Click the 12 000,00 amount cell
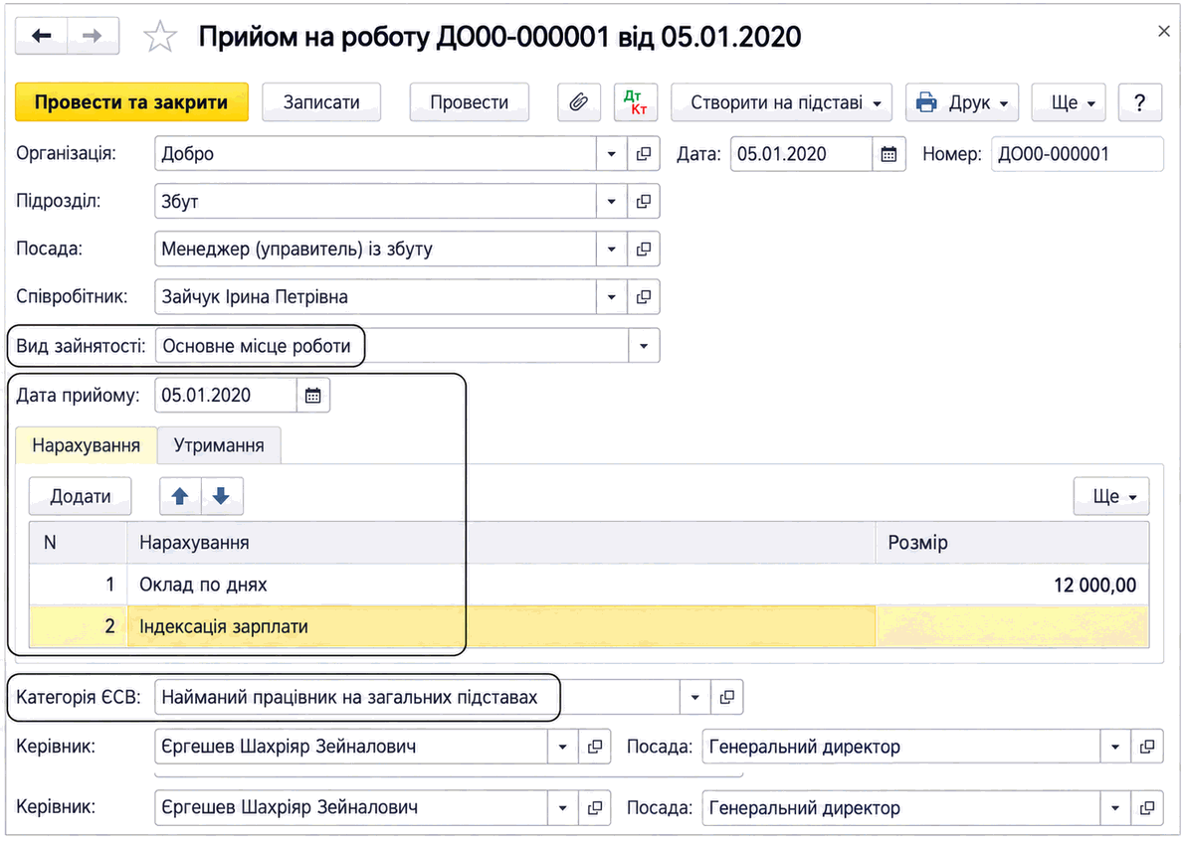Screen dimensions: 1184x845 pyautogui.click(x=1012, y=585)
